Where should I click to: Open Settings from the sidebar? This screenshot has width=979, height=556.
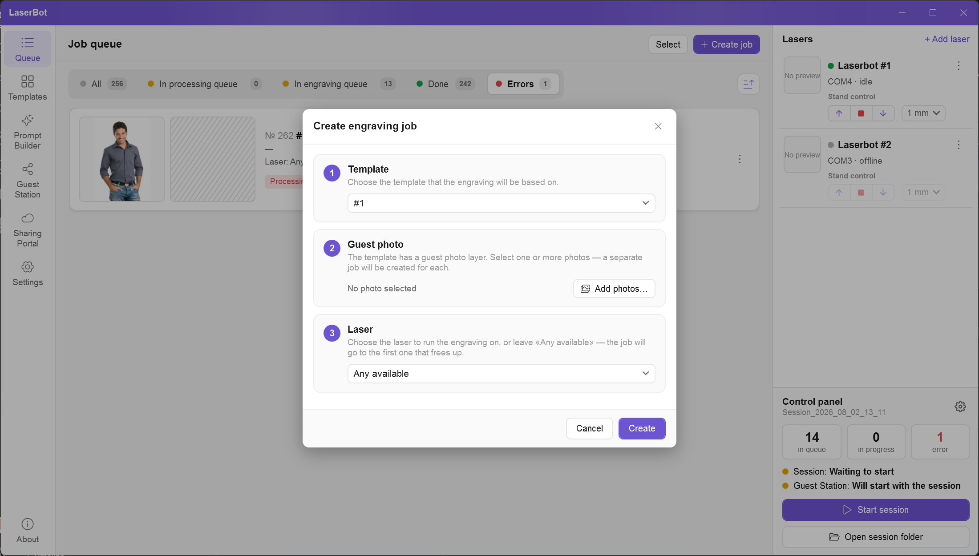tap(28, 274)
